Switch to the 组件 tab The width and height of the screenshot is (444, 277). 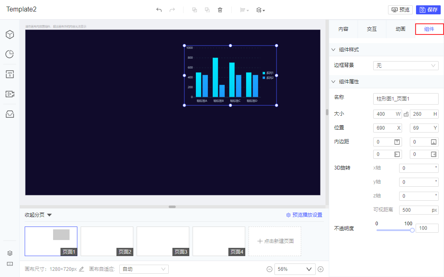tap(429, 29)
